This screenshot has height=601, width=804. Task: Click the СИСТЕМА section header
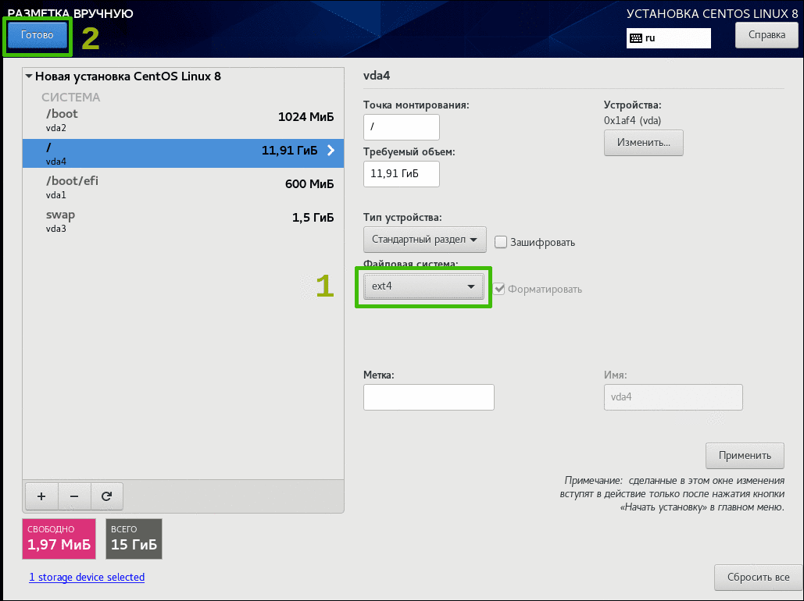(71, 98)
